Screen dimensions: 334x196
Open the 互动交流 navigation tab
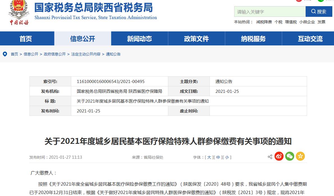310,39
